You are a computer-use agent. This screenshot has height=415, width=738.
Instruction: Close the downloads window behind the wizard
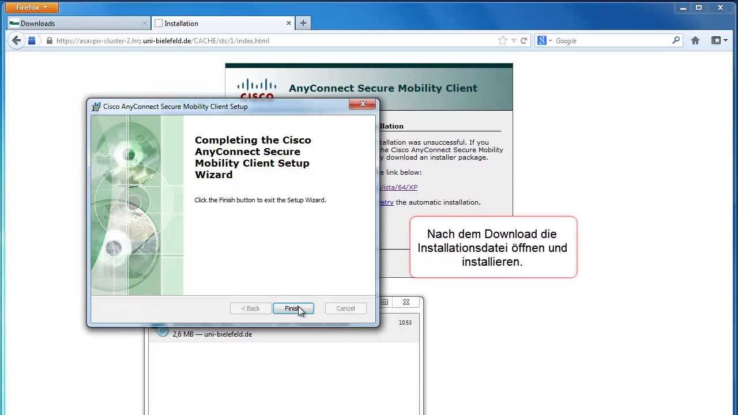click(x=406, y=302)
